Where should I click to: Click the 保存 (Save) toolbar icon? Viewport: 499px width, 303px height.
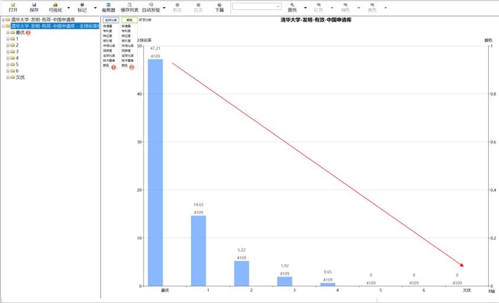point(34,7)
